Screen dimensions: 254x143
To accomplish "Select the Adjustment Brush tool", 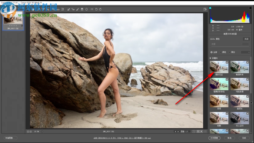I will click(x=78, y=9).
